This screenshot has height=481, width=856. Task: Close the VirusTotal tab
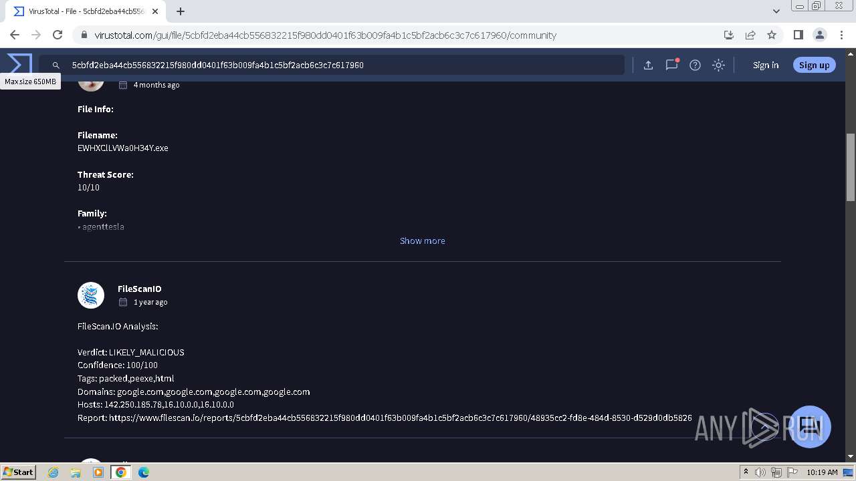[156, 11]
